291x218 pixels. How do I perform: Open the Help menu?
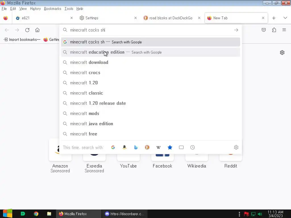(x=80, y=9)
